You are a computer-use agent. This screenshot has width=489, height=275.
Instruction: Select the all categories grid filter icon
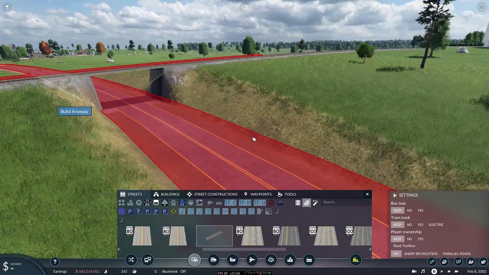121,203
